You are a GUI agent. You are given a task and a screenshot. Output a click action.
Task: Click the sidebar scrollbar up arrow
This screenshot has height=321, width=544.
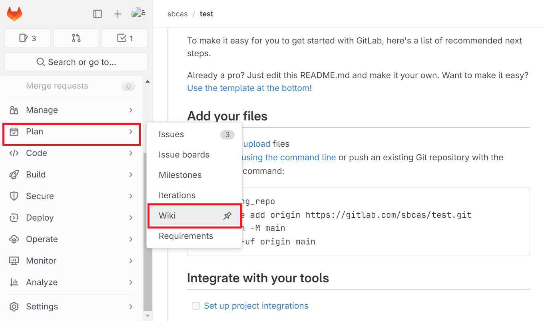(147, 82)
